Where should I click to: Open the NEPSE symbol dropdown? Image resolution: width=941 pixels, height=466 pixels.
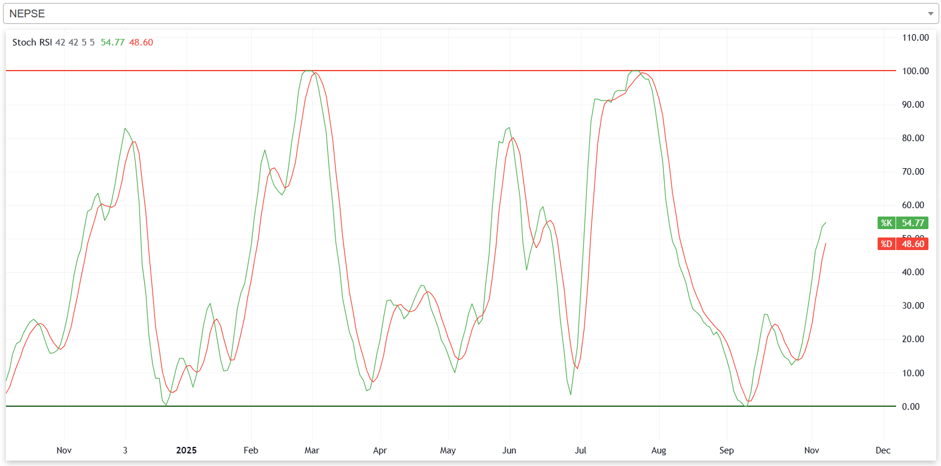coord(467,14)
